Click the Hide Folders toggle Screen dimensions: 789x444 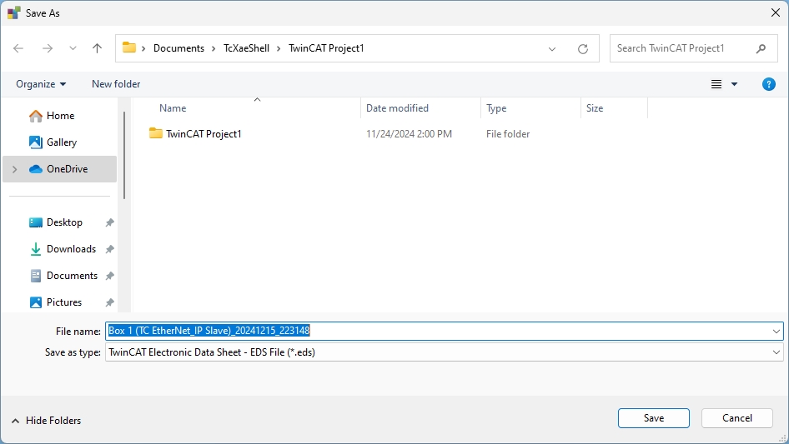tap(47, 421)
